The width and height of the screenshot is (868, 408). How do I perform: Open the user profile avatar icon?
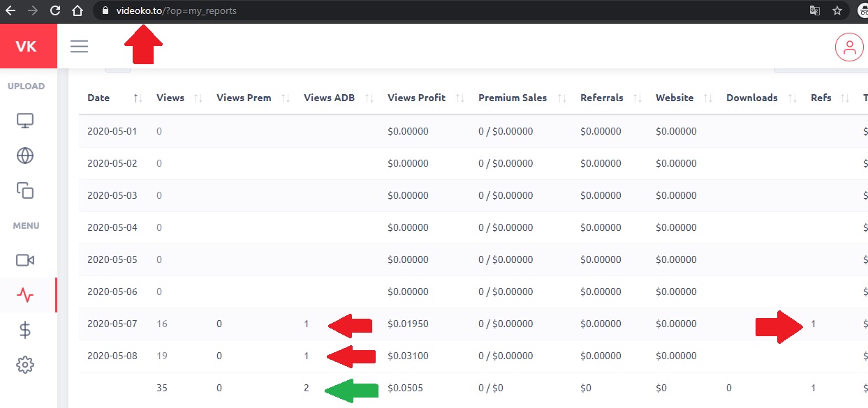click(849, 47)
